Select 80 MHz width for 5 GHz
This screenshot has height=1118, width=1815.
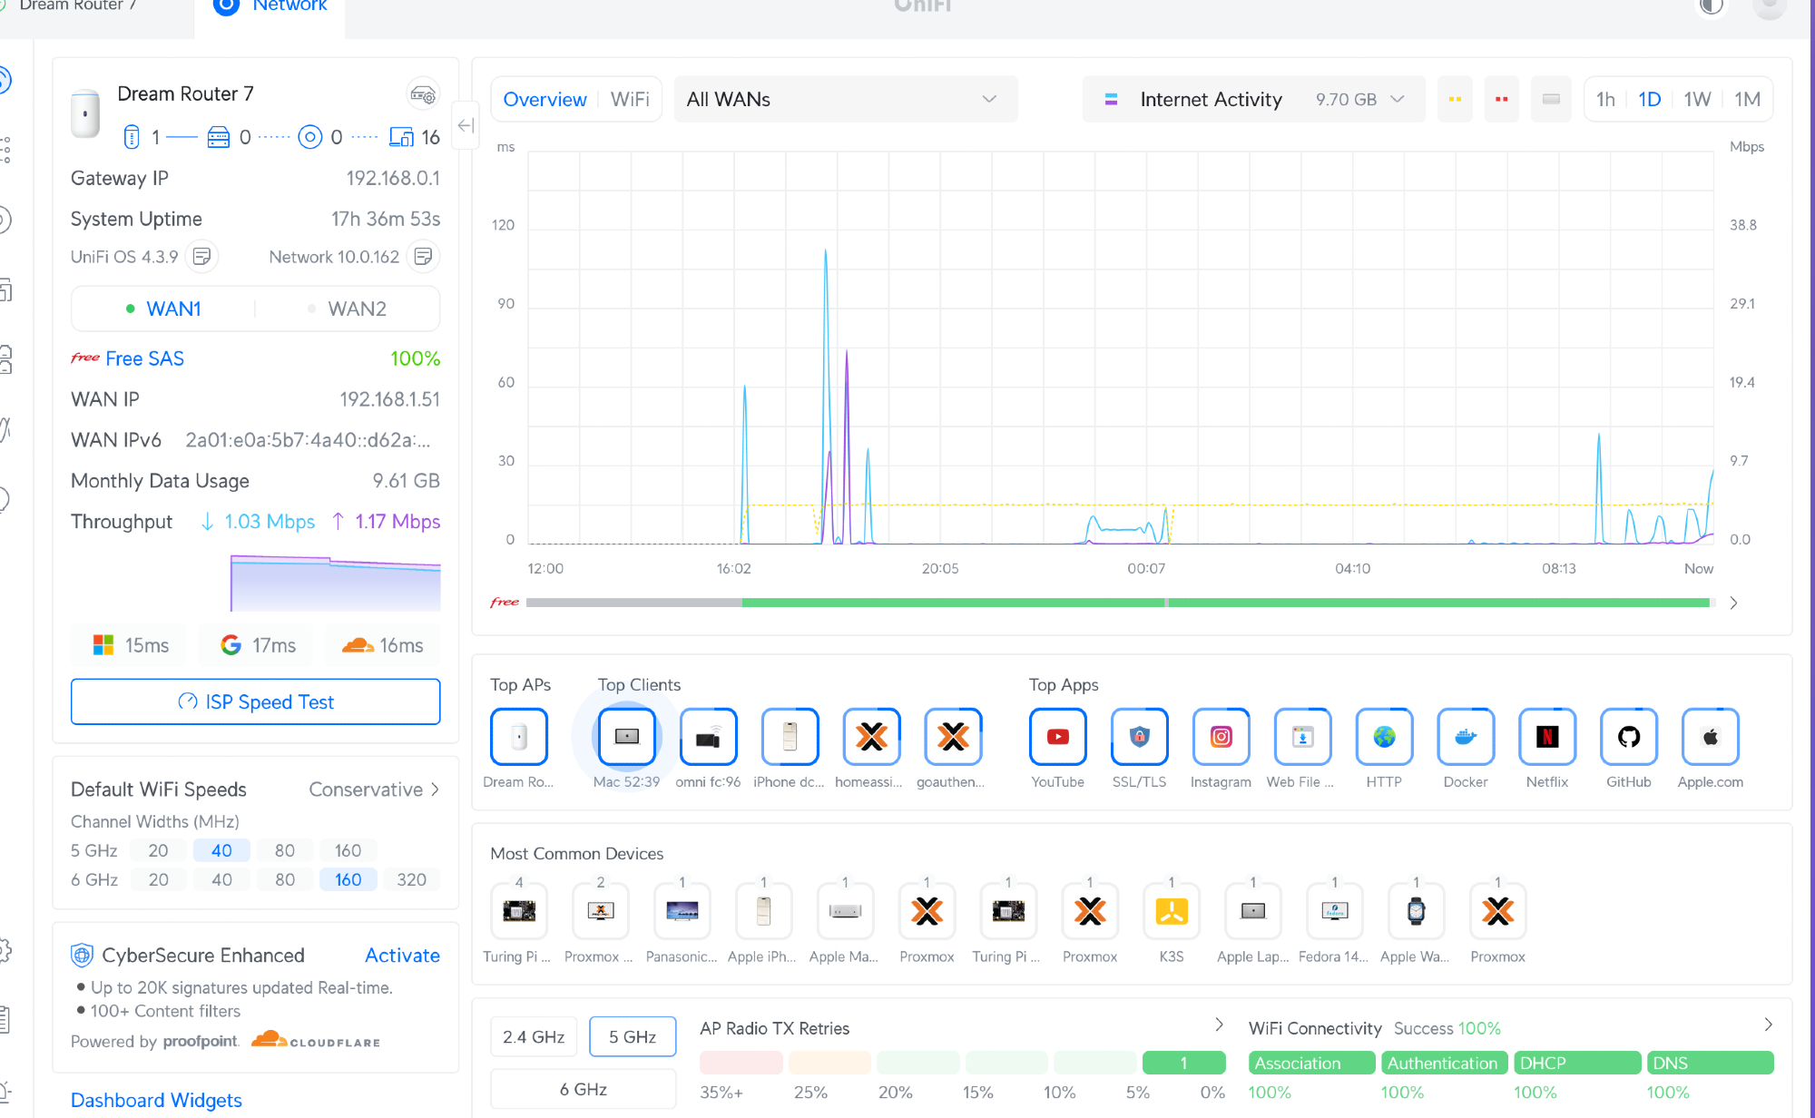click(285, 850)
